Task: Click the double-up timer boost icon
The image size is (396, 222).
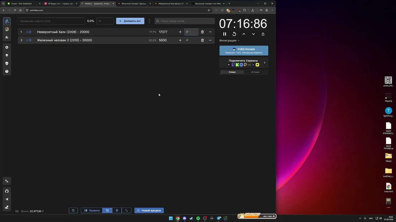Action: [263, 34]
